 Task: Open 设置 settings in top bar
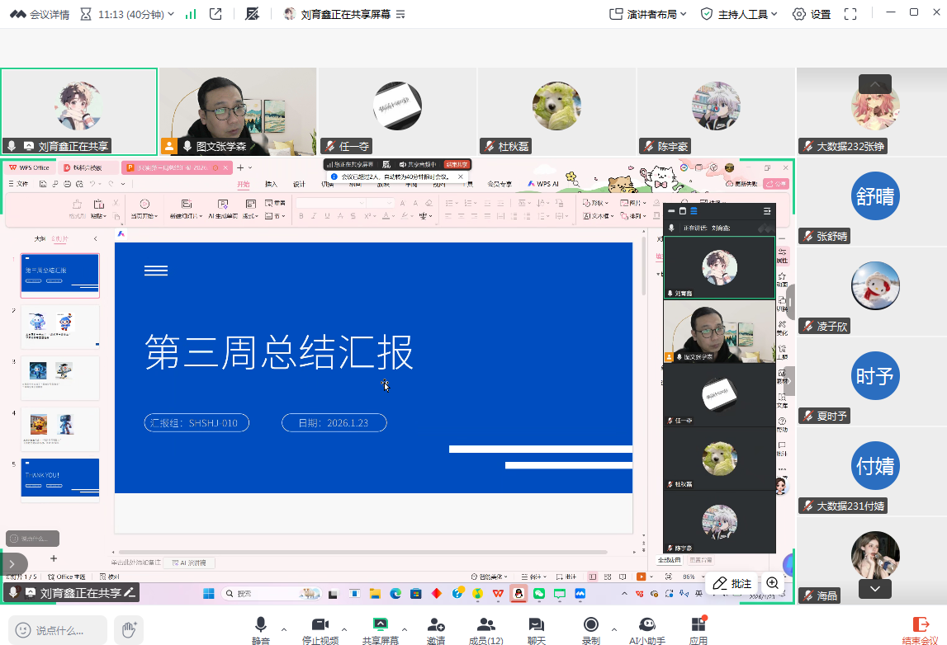coord(812,14)
